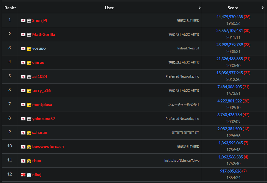267x183 pixels.
Task: Open Shun_PI user profile
Action: click(x=40, y=20)
